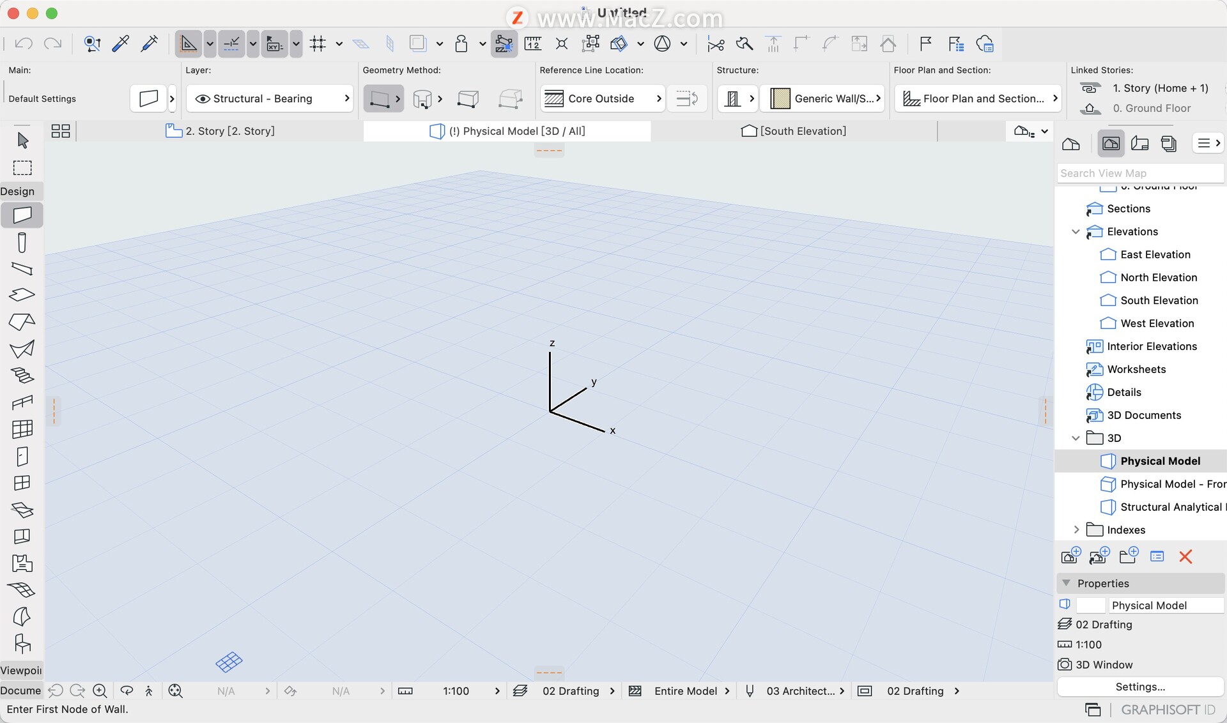Screen dimensions: 1227x723
Task: Click the Delete red X in navigator
Action: pos(1185,556)
